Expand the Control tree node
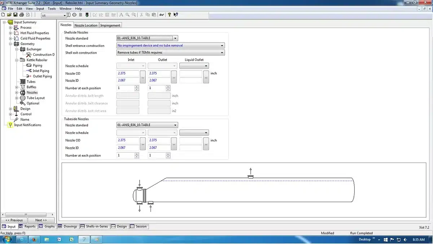The image size is (433, 244). pos(10,114)
